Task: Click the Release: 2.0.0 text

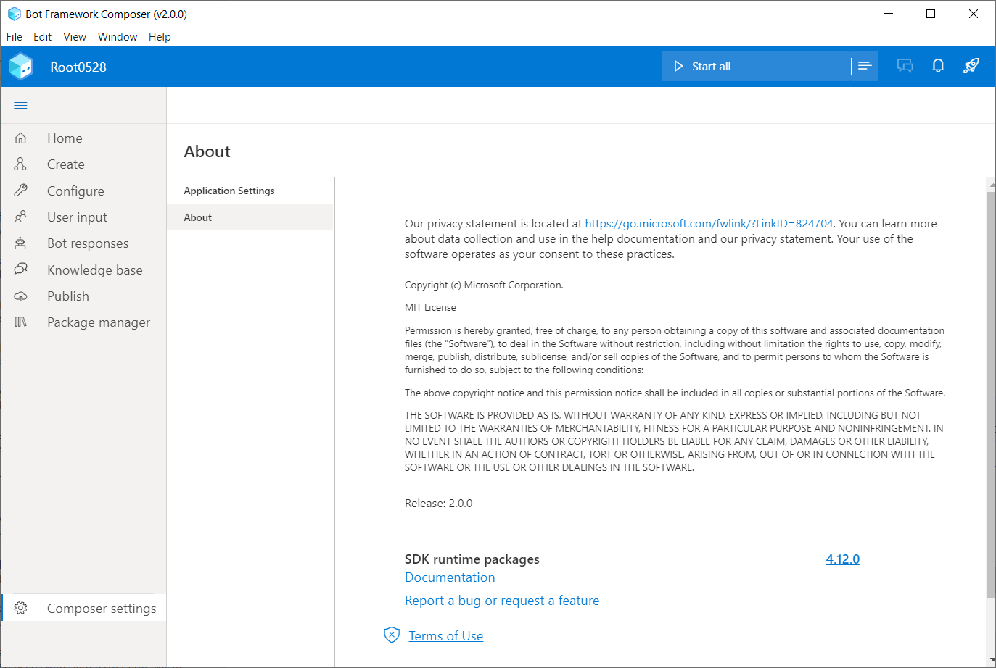Action: tap(438, 504)
